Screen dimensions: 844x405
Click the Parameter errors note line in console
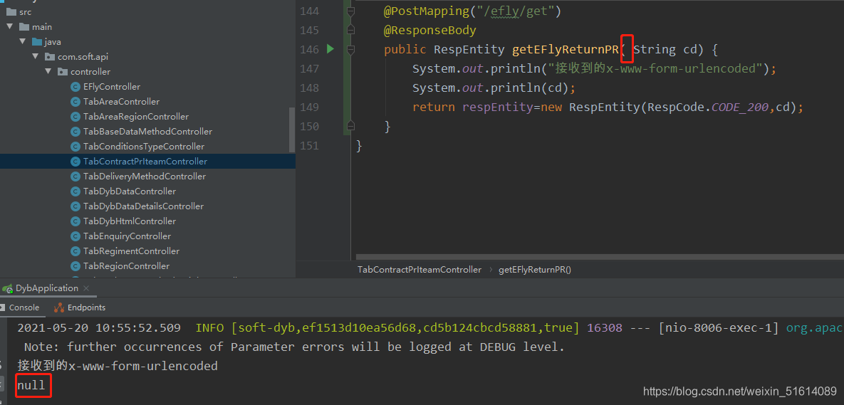click(x=294, y=347)
